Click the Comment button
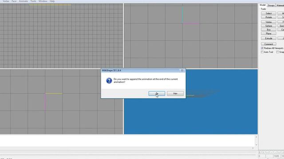284x159 pixels. [x=268, y=44]
